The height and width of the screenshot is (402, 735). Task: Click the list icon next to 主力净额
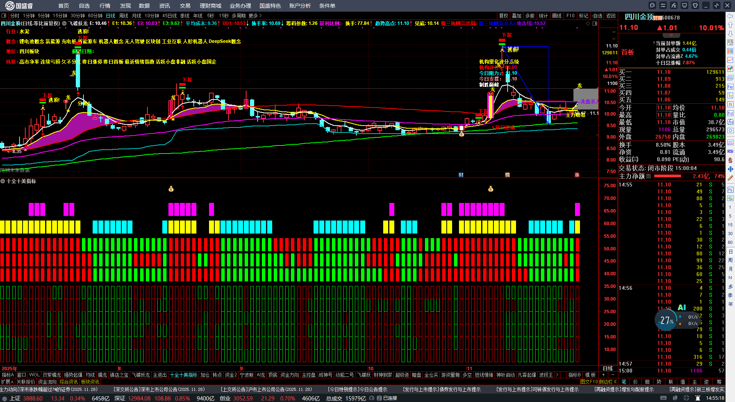[x=648, y=176]
